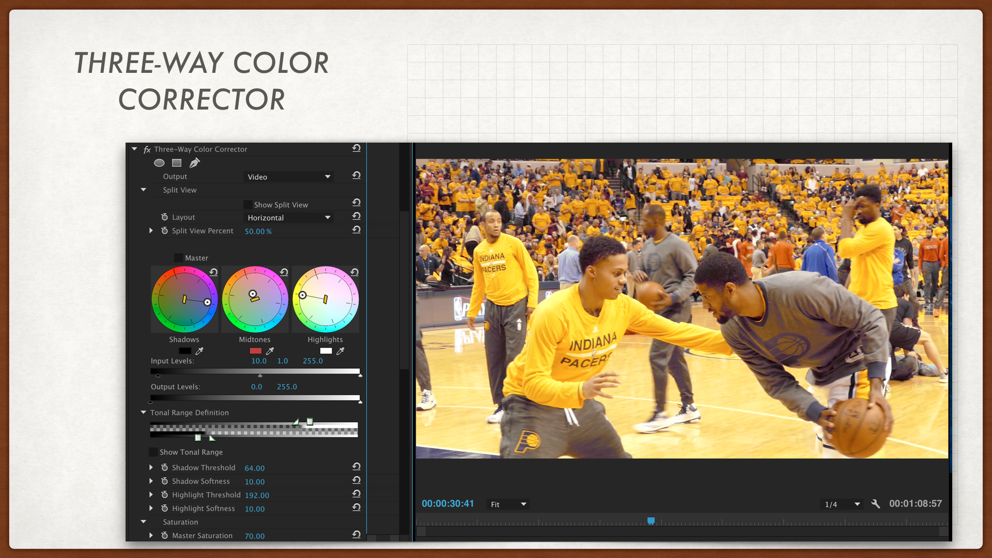Reset the Highlight Softness value
This screenshot has width=992, height=558.
[357, 507]
